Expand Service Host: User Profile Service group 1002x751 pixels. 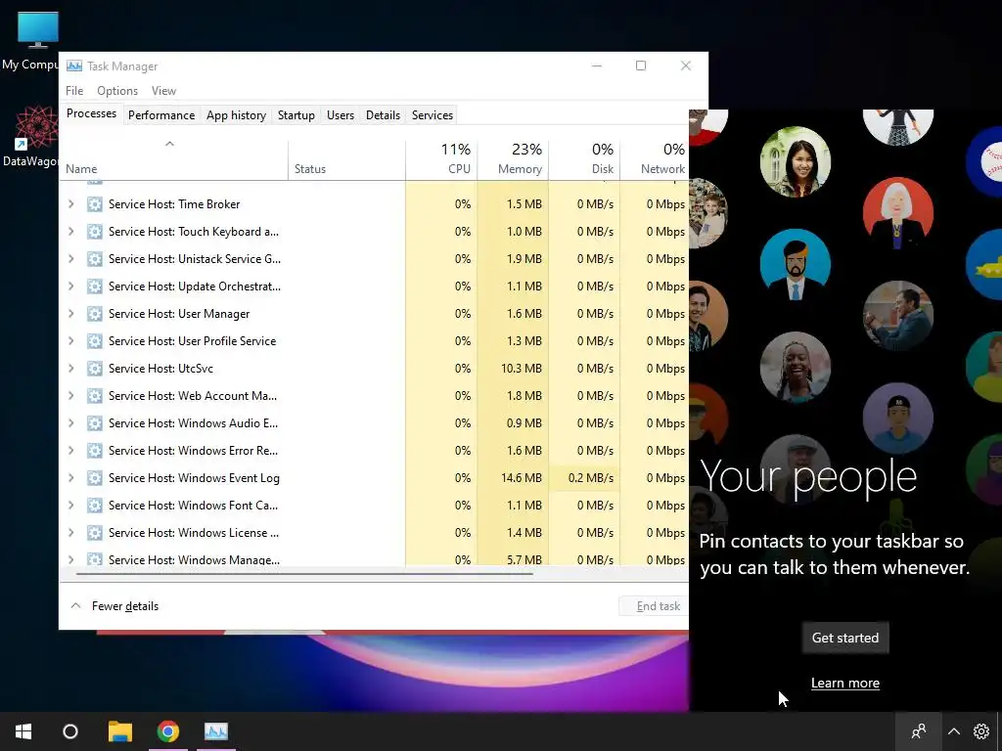(x=70, y=341)
